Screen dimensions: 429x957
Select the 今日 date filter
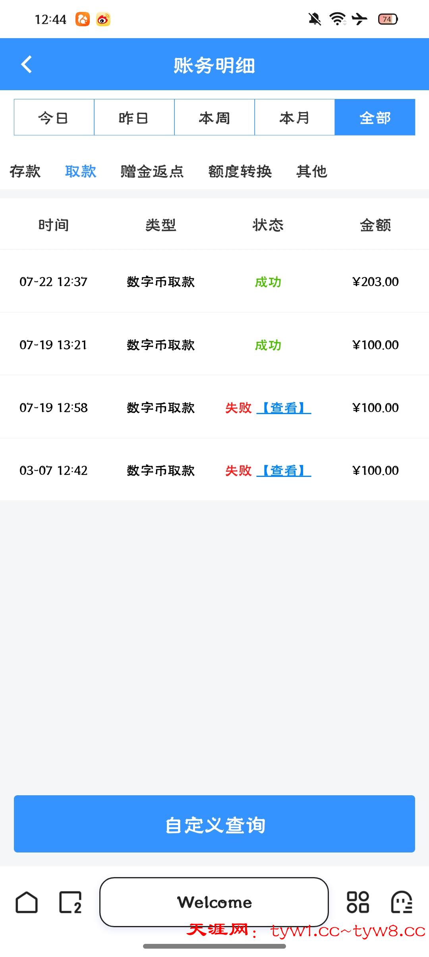point(54,118)
